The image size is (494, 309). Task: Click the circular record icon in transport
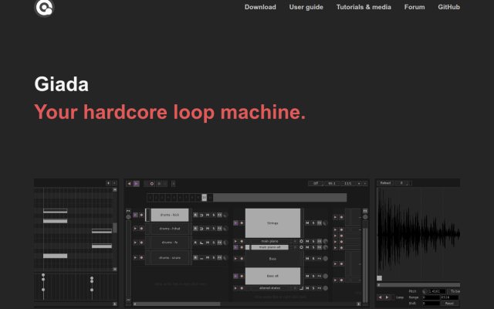point(152,184)
